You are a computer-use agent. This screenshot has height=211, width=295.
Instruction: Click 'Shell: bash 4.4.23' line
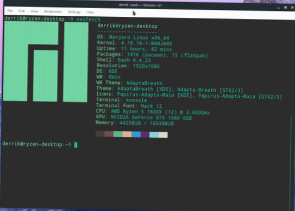click(124, 60)
